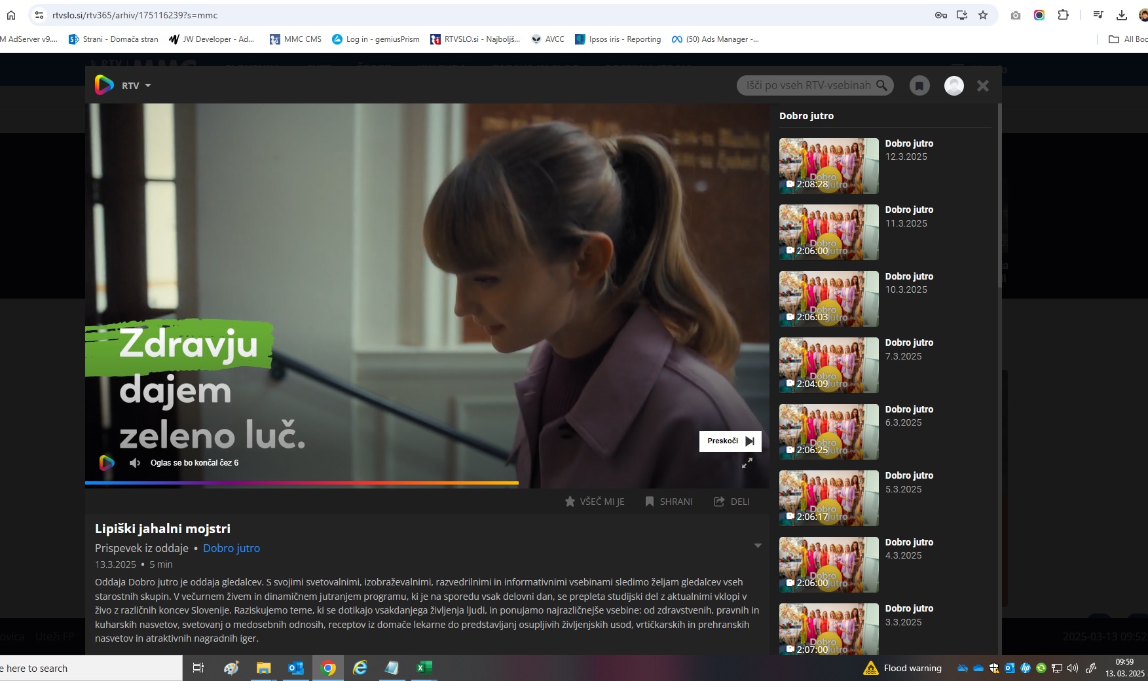This screenshot has height=681, width=1148.
Task: Bookmark this page with the star icon
Action: [x=982, y=15]
